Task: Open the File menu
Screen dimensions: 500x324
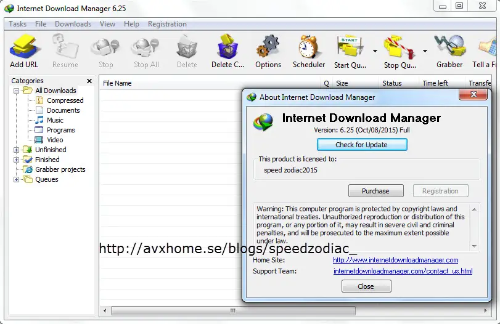Action: pyautogui.click(x=41, y=24)
